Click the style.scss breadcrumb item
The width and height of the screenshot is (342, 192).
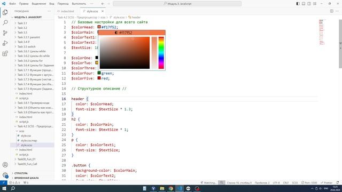click(117, 17)
